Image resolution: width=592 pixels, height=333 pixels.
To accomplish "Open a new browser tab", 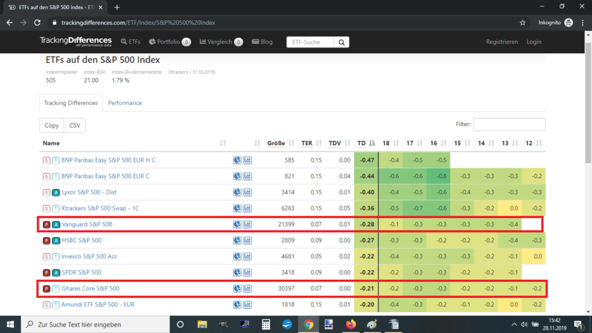I will [117, 7].
